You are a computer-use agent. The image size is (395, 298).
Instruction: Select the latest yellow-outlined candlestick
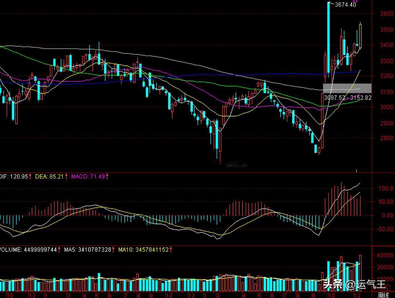point(360,36)
